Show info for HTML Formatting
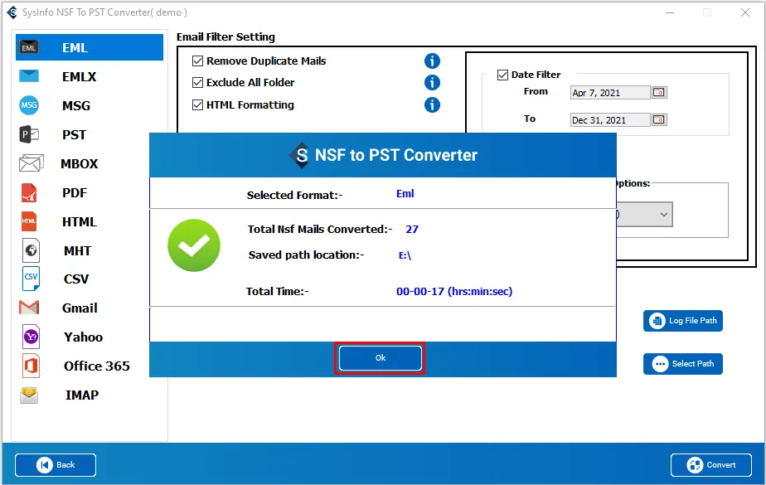The width and height of the screenshot is (766, 485). click(432, 105)
